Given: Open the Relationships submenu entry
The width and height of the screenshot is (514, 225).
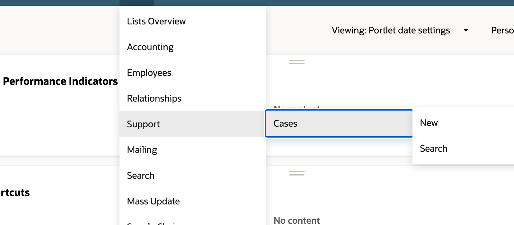Looking at the screenshot, I should point(192,98).
